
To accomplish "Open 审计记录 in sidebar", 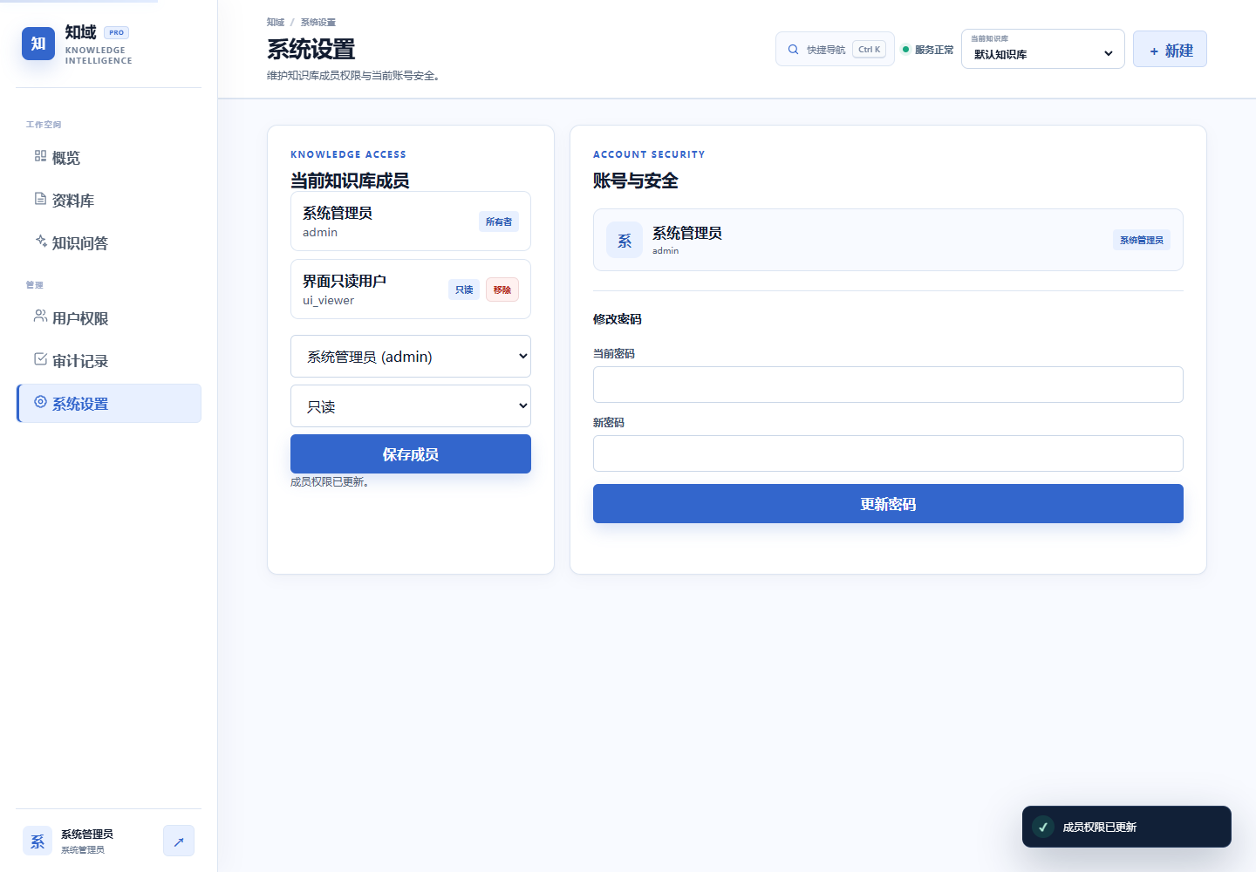I will [109, 360].
